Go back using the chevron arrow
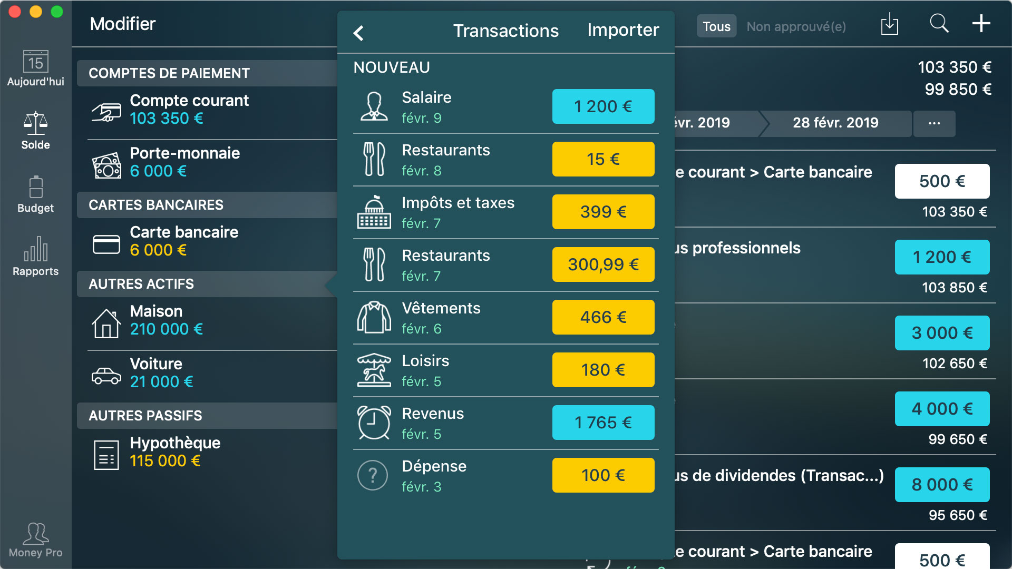 click(x=359, y=33)
